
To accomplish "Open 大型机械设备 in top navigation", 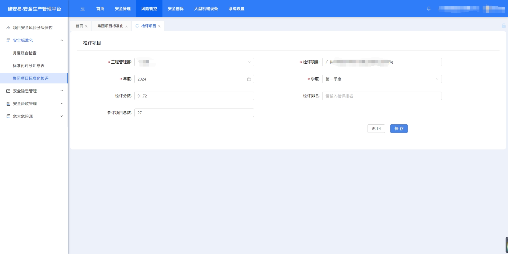I will [x=206, y=9].
